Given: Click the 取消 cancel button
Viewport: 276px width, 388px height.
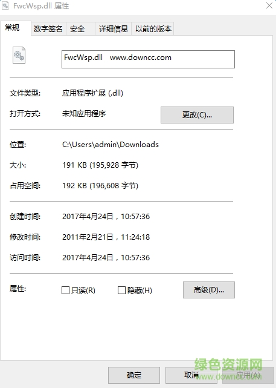Looking at the screenshot, I should pyautogui.click(x=191, y=375).
